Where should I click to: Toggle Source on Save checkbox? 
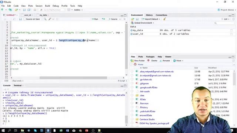point(24,19)
